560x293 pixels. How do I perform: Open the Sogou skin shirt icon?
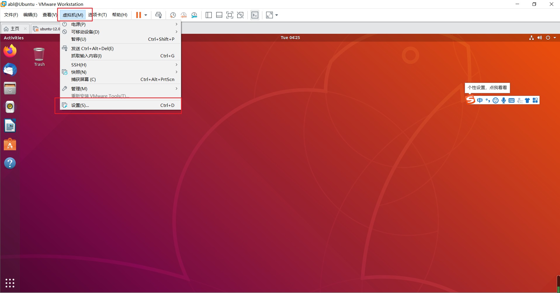pos(527,100)
